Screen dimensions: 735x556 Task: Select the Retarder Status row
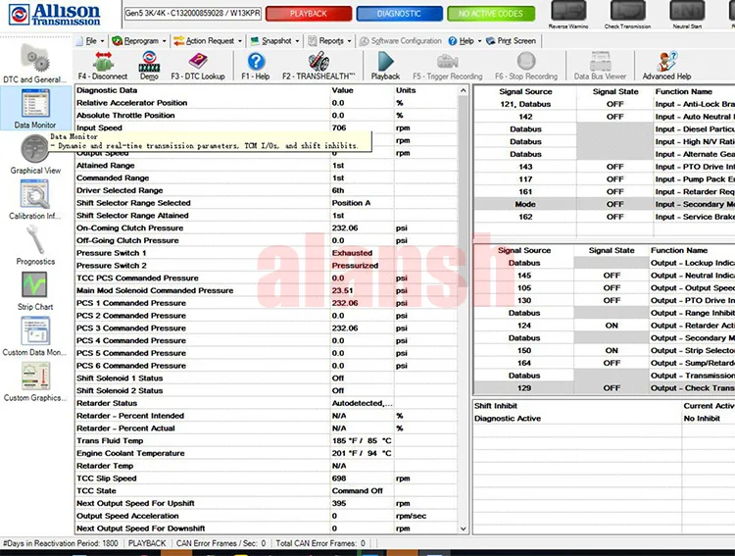pyautogui.click(x=267, y=403)
